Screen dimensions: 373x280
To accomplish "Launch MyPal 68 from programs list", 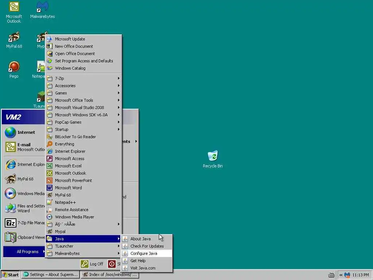I will tap(83, 195).
